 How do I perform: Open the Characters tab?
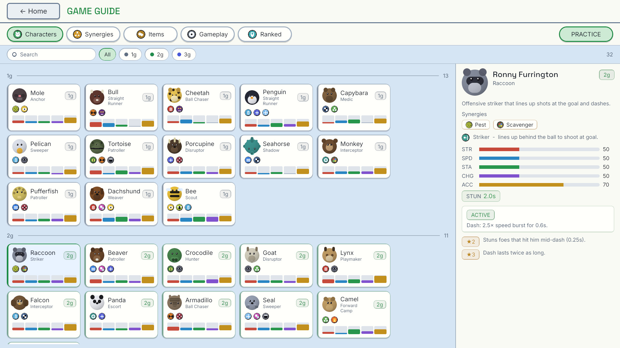coord(35,34)
